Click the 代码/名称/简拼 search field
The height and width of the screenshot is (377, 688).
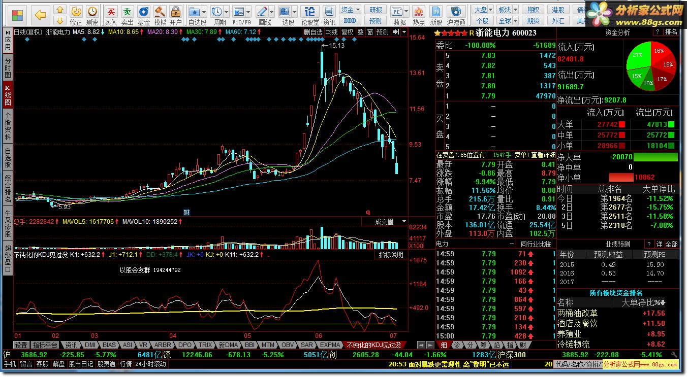[x=578, y=364]
